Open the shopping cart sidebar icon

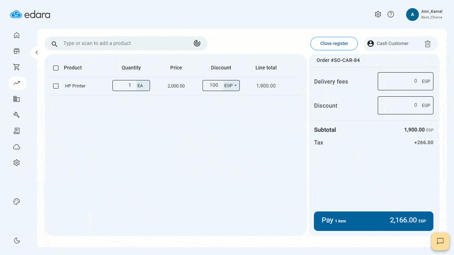16,67
